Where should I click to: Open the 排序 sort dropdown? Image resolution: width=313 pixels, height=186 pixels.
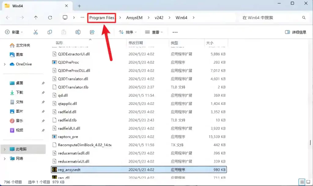coord(127,32)
